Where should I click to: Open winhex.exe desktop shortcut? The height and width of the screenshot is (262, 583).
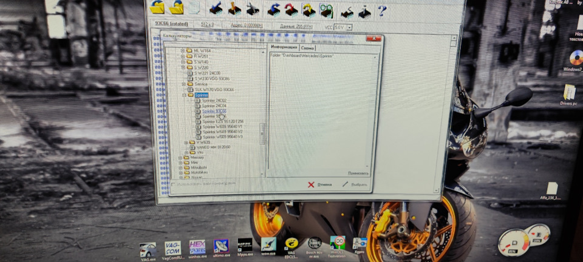pyautogui.click(x=197, y=250)
